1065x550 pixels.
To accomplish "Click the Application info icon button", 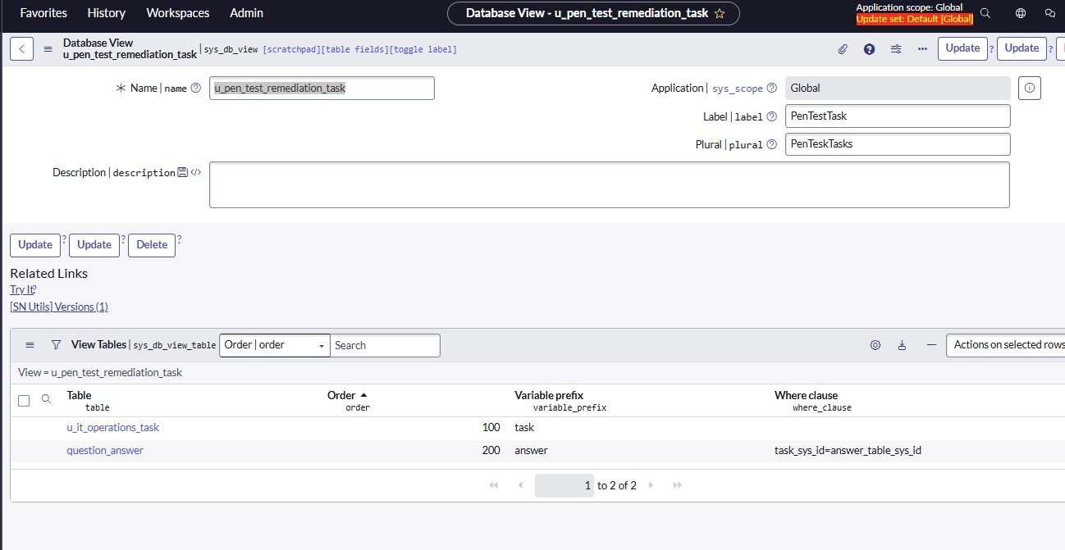I will [1029, 89].
